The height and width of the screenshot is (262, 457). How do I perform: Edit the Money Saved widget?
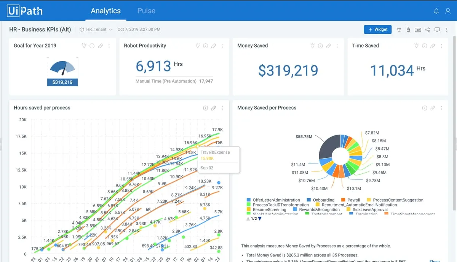328,46
